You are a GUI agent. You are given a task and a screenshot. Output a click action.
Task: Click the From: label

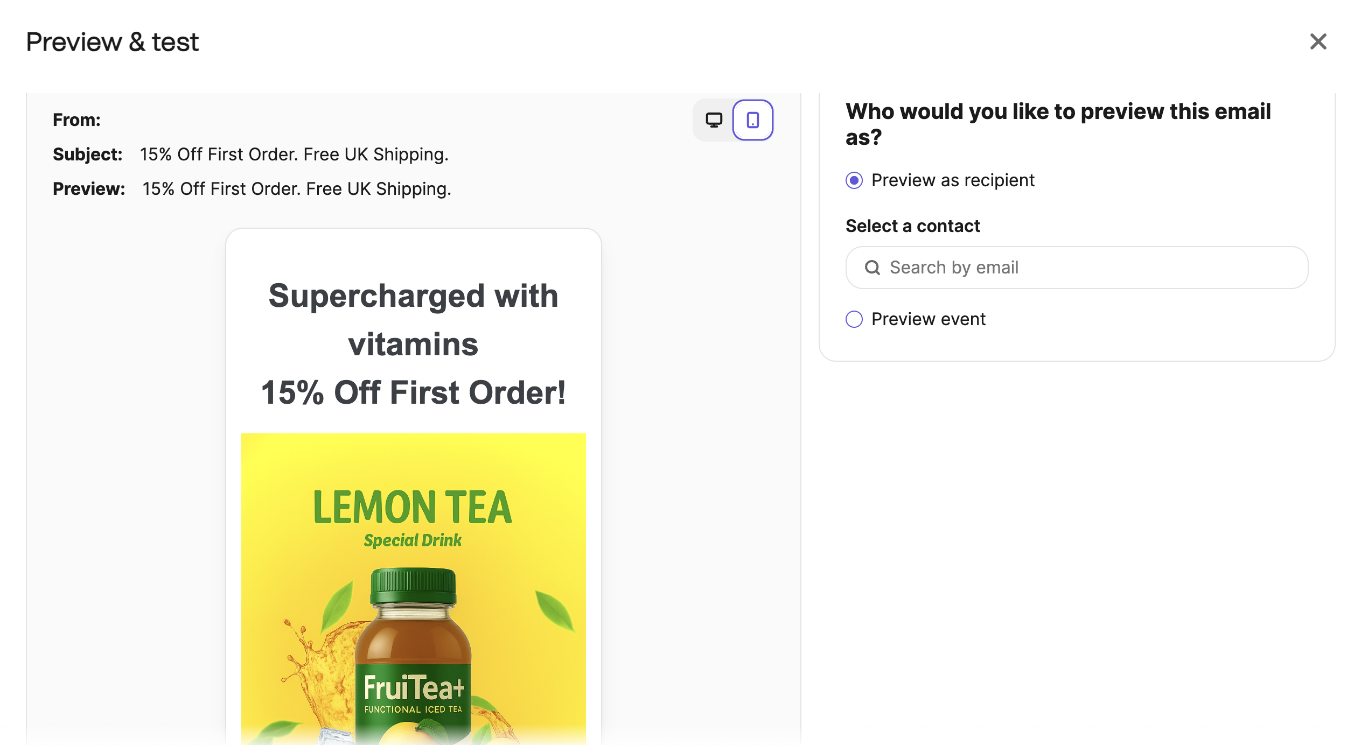[76, 120]
